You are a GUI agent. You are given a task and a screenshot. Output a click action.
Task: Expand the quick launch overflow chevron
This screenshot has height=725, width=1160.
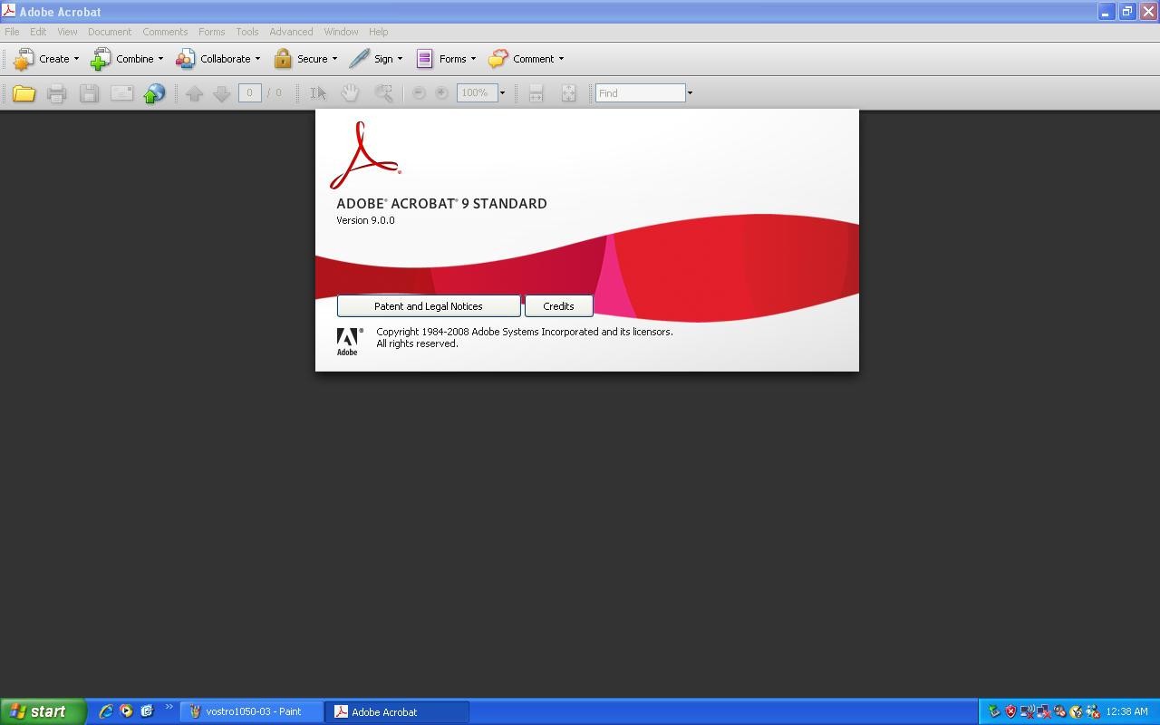(x=169, y=708)
